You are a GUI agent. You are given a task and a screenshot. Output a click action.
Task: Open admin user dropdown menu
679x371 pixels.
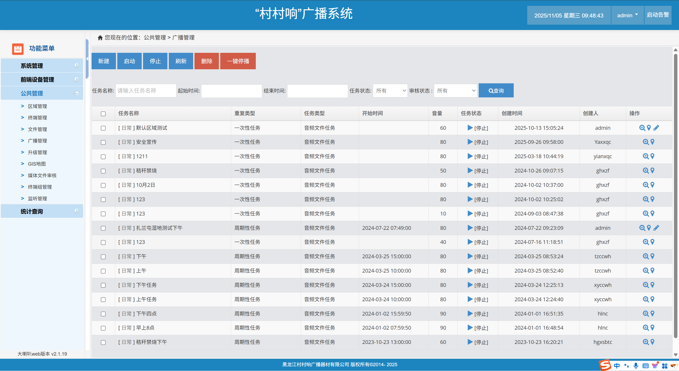627,15
